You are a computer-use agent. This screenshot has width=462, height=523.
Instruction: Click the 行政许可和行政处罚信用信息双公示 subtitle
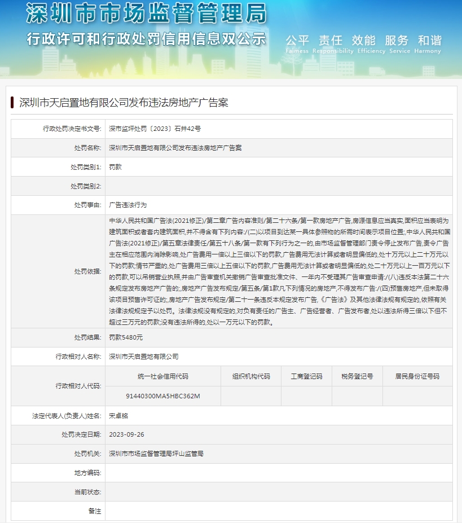click(x=147, y=39)
